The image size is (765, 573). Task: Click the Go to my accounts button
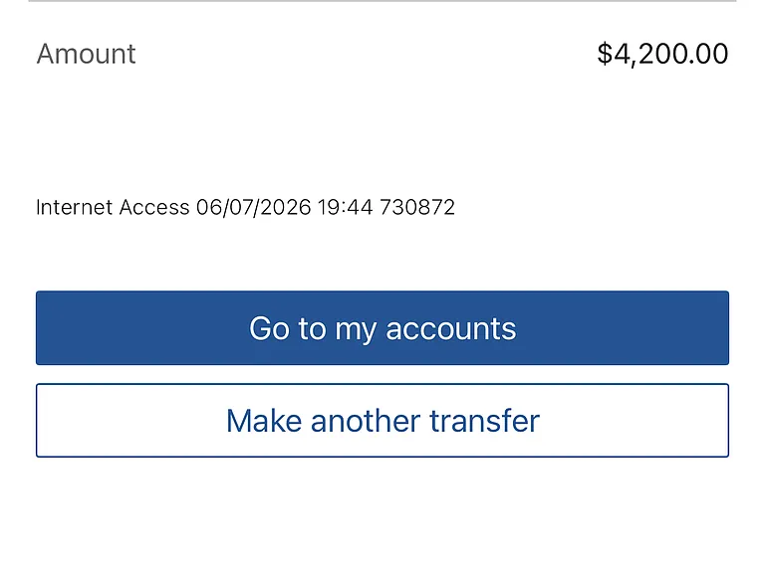382,328
